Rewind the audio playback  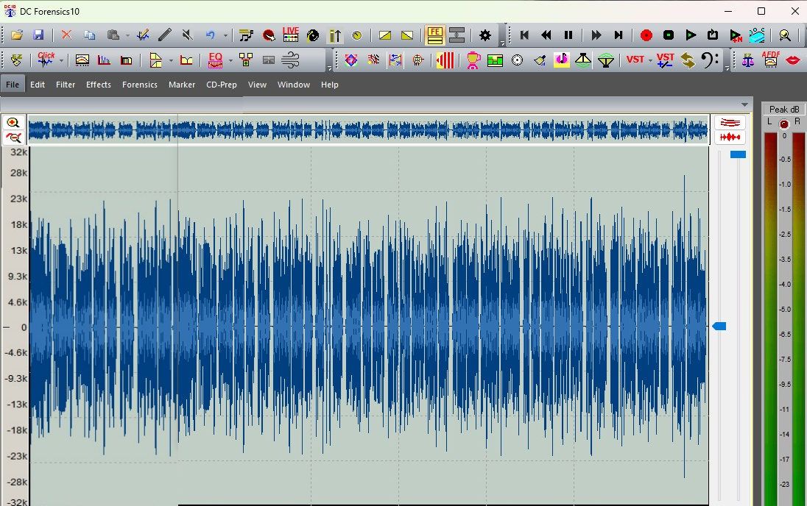click(x=546, y=35)
